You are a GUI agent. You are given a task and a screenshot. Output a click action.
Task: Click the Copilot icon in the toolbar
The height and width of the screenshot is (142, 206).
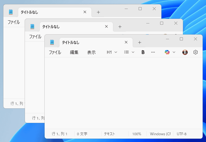167,52
